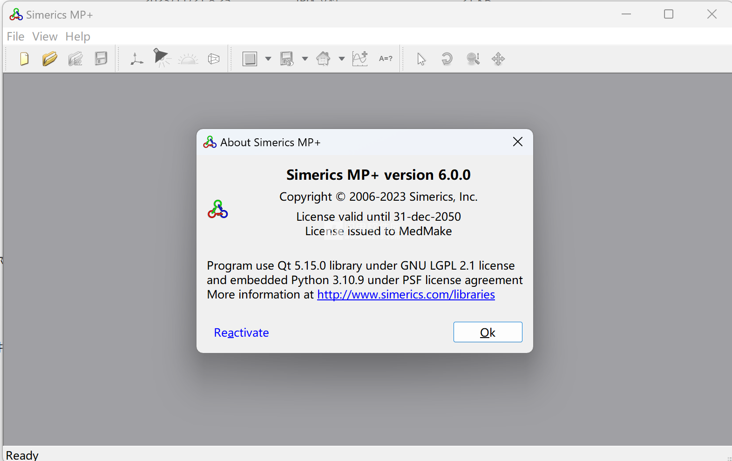Click the Reactivate license link
Viewport: 732px width, 461px height.
(x=241, y=332)
